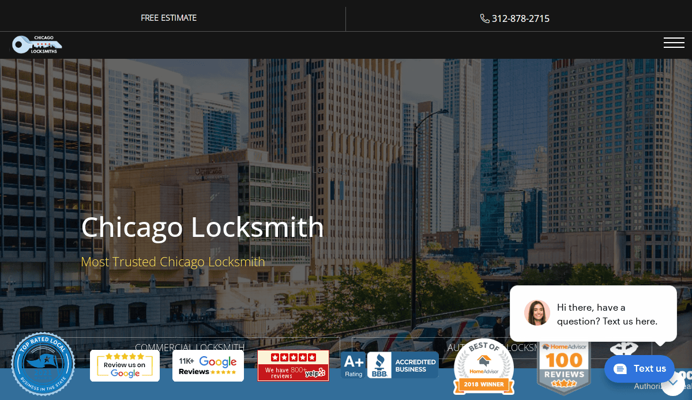Open the hamburger menu
The image size is (692, 400).
[674, 43]
